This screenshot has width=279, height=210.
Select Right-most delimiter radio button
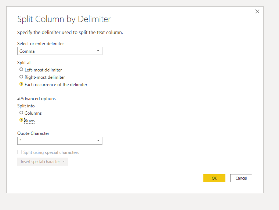click(x=21, y=77)
